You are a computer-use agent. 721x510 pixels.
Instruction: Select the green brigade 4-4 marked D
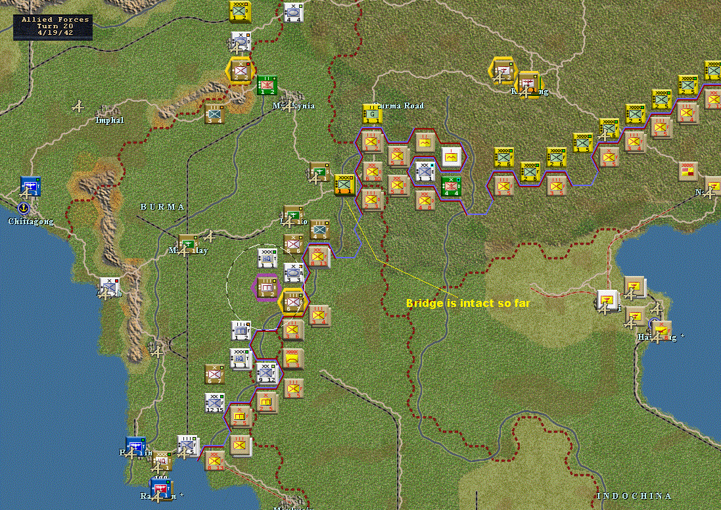tap(451, 186)
